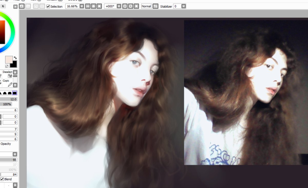The image size is (308, 188).
Task: Rotate the canvas clockwise
Action: (130, 6)
